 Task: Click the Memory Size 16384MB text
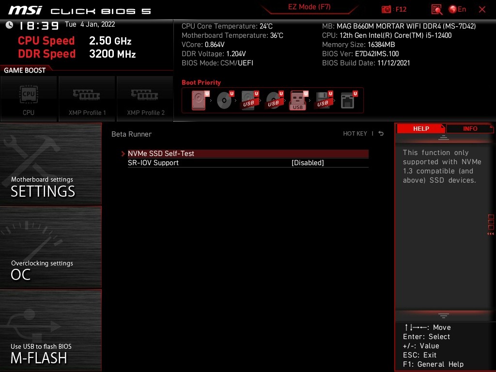tap(358, 45)
